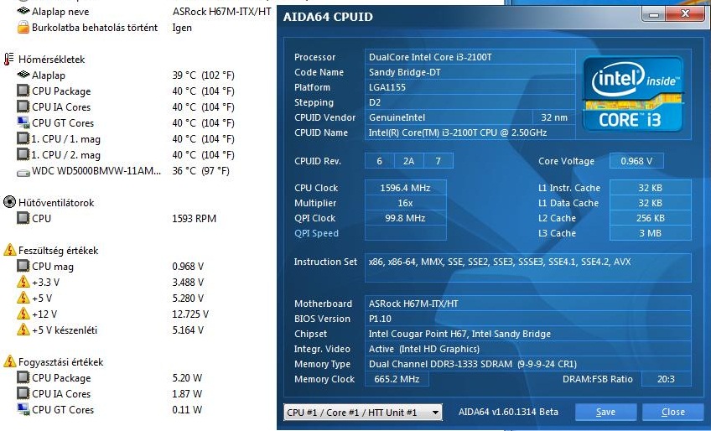Click the Processor field DualCore Intel Core i3-2100T
The height and width of the screenshot is (431, 711).
[470, 57]
